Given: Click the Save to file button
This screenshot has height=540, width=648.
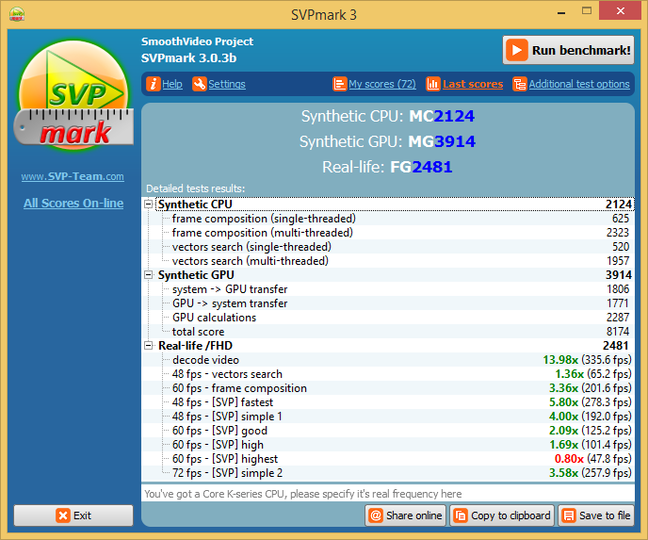Looking at the screenshot, I should pos(595,515).
